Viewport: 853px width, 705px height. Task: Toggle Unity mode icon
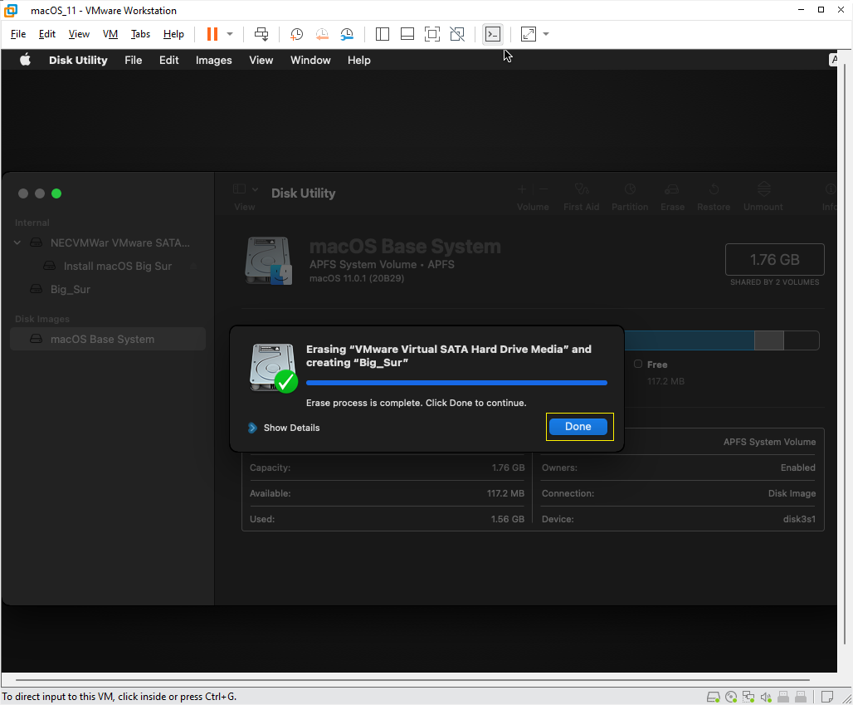pyautogui.click(x=457, y=34)
